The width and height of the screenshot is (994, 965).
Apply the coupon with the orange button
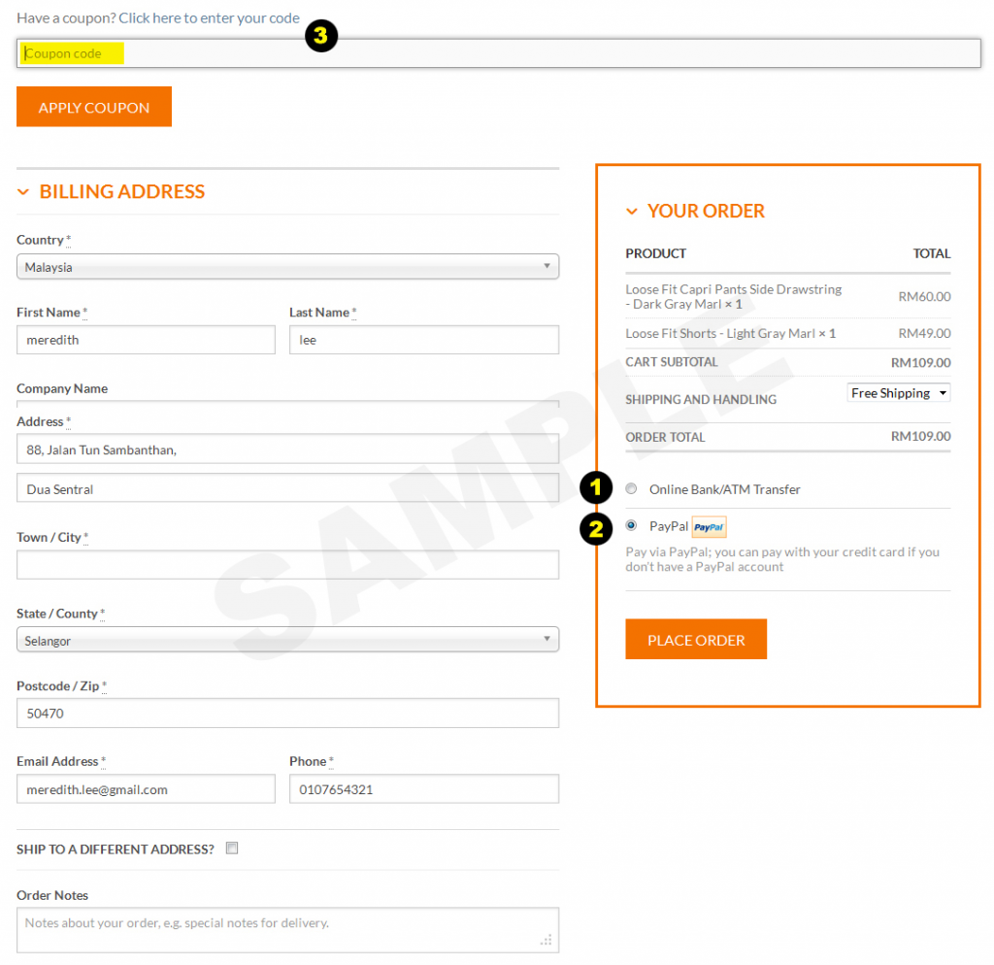[94, 107]
